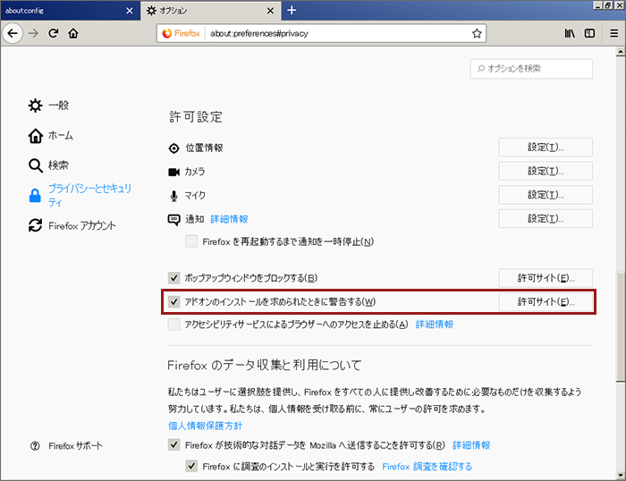Switch to the オプション tab
Viewport: 626px width, 481px height.
point(211,11)
